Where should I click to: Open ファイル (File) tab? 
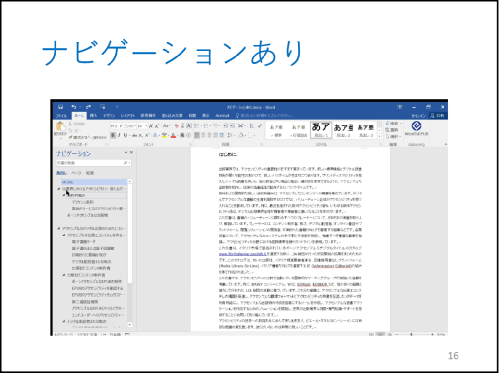[x=61, y=116]
